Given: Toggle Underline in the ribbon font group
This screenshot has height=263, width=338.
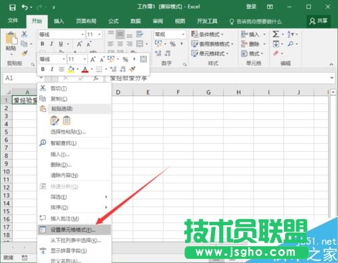Looking at the screenshot, I should click(x=61, y=44).
